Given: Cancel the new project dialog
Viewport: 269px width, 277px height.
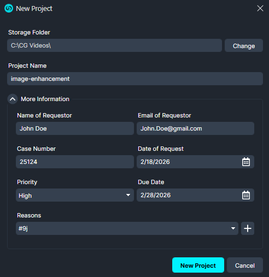Looking at the screenshot, I should tap(245, 265).
